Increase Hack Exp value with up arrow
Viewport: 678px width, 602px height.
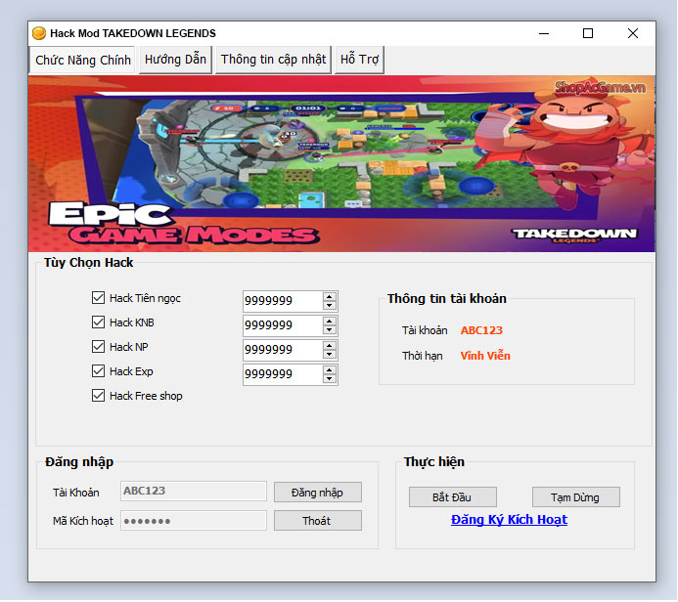(330, 370)
